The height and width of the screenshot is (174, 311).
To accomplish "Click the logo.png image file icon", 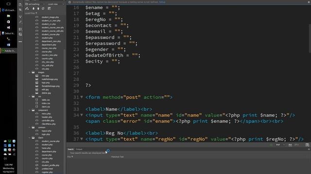I will pyautogui.click(x=37, y=83).
